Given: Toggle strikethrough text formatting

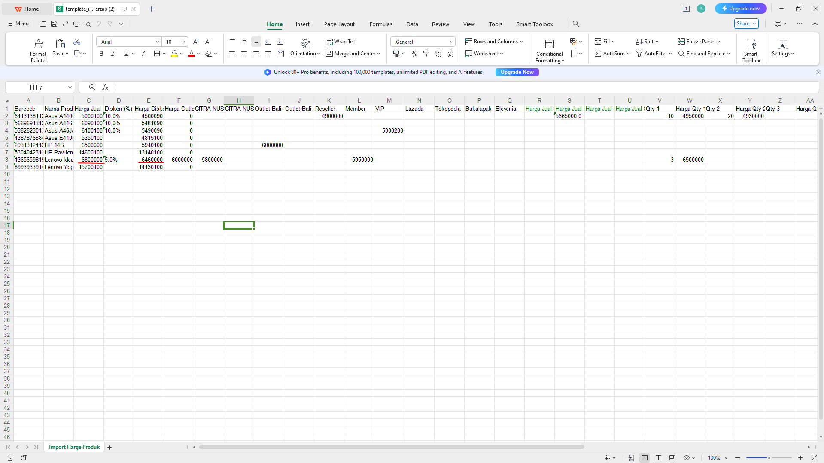Looking at the screenshot, I should click(x=144, y=54).
